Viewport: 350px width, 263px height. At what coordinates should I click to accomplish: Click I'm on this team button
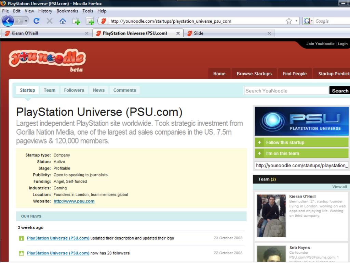point(301,153)
